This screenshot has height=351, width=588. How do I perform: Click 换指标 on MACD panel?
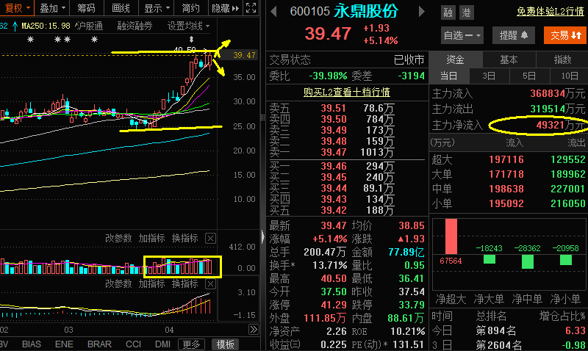pos(185,283)
